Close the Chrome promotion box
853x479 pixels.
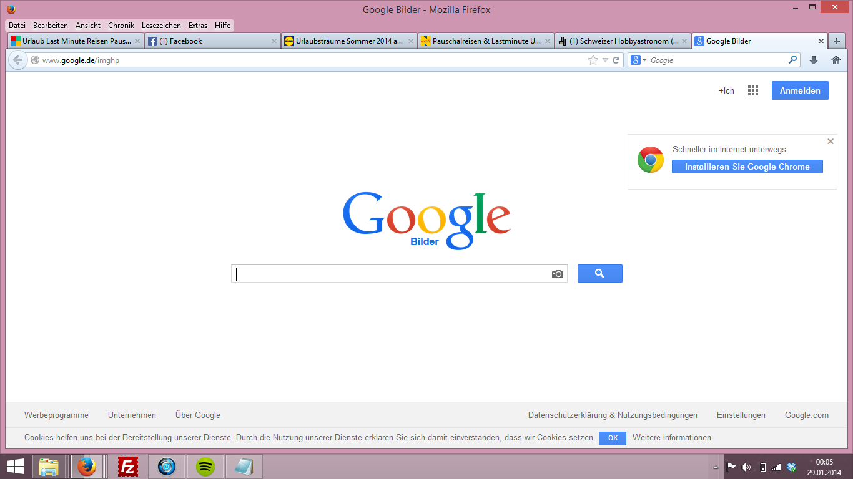tap(831, 142)
